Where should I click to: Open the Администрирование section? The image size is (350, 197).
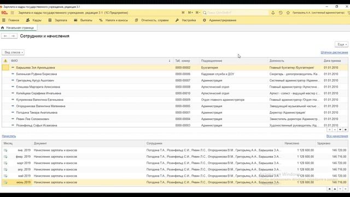[x=219, y=20]
